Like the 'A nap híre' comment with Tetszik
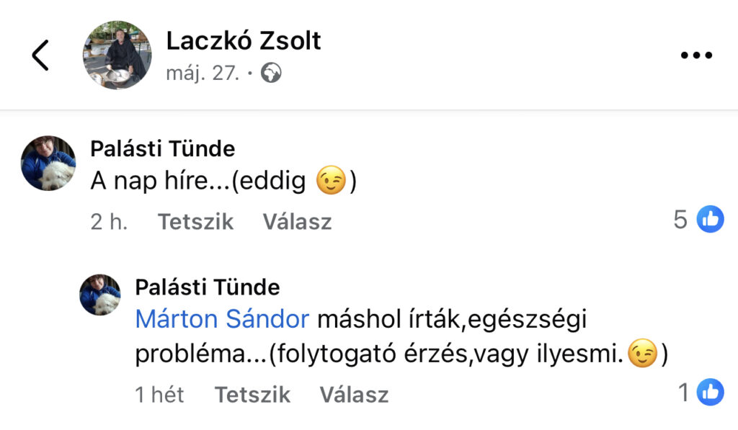 [195, 222]
